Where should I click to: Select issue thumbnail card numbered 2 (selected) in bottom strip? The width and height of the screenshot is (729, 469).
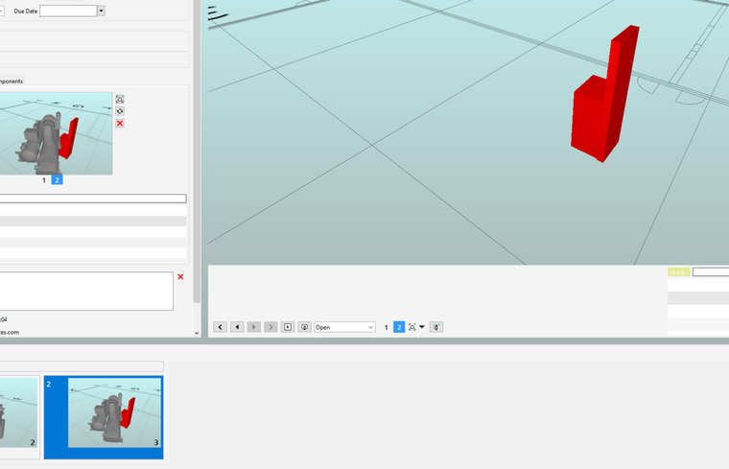pos(104,417)
